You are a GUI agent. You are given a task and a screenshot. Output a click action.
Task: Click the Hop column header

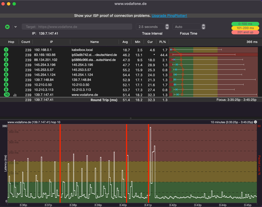(x=11, y=42)
